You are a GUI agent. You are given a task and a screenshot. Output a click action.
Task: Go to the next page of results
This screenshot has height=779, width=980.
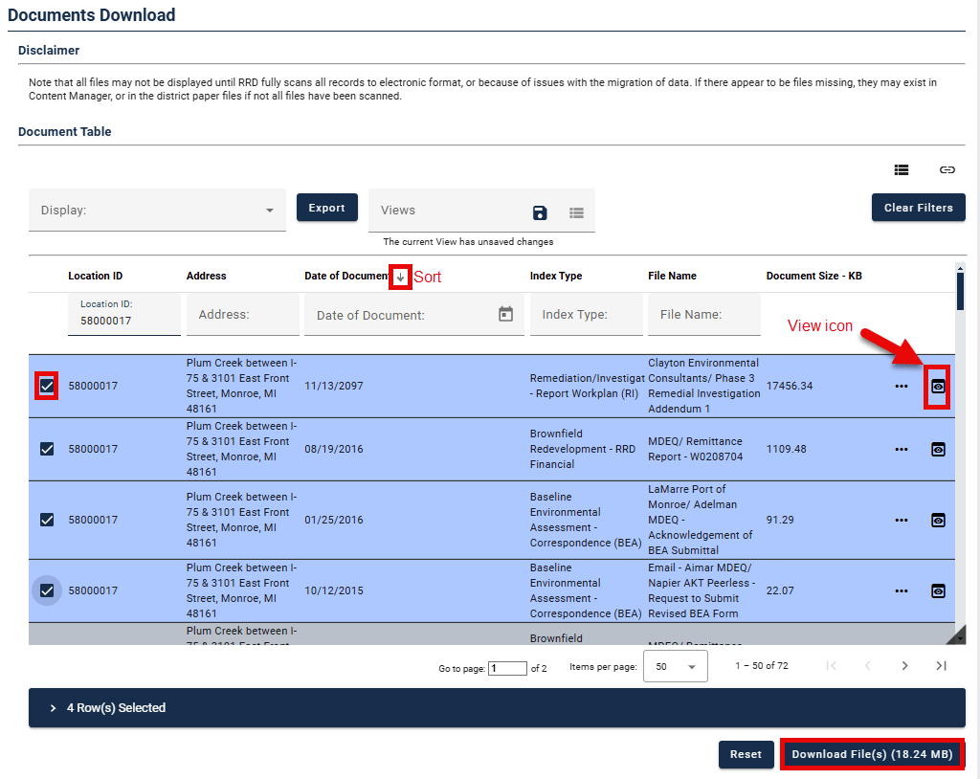pos(904,666)
